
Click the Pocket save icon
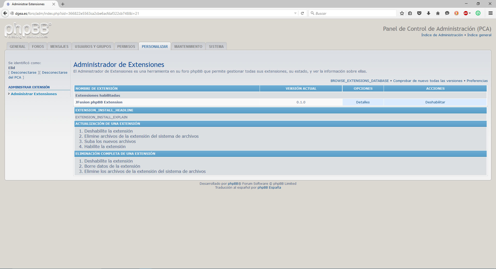tap(419, 13)
